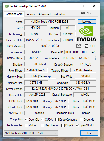104x141 pixels.
Task: Click the Default Clock row Memory 877 MHz
Action: click(61, 107)
